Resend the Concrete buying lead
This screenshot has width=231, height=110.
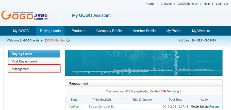214,107
